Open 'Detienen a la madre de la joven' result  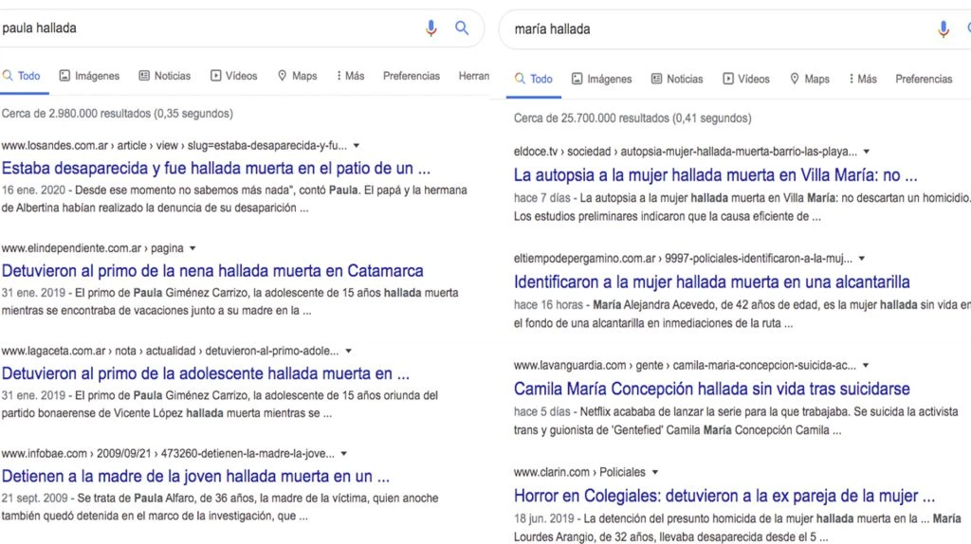pyautogui.click(x=195, y=476)
